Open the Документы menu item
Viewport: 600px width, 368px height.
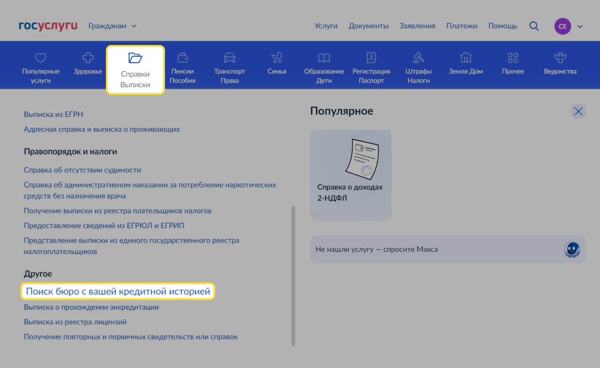[368, 26]
